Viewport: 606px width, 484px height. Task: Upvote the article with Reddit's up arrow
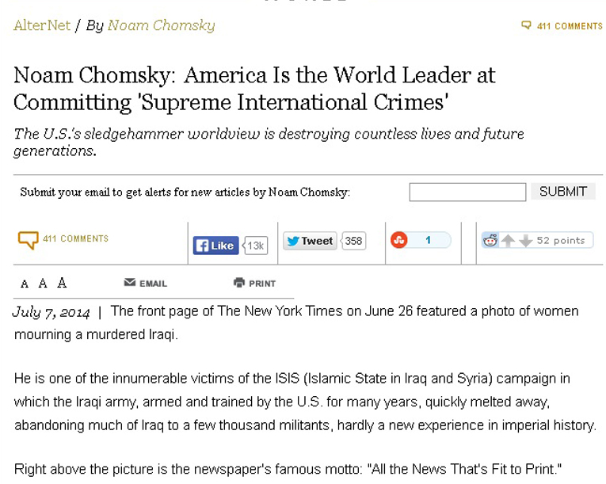pos(508,241)
